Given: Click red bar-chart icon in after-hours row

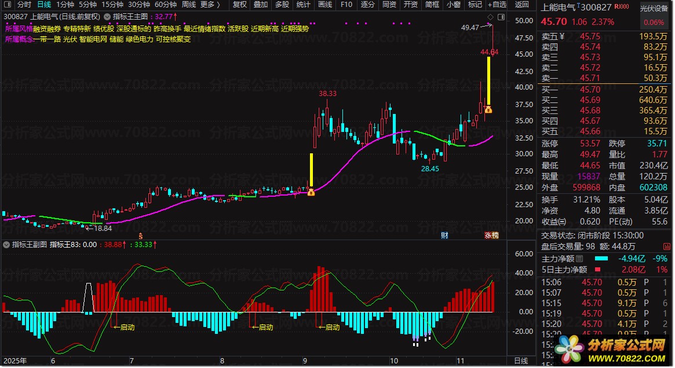Looking at the screenshot, I should (667, 246).
